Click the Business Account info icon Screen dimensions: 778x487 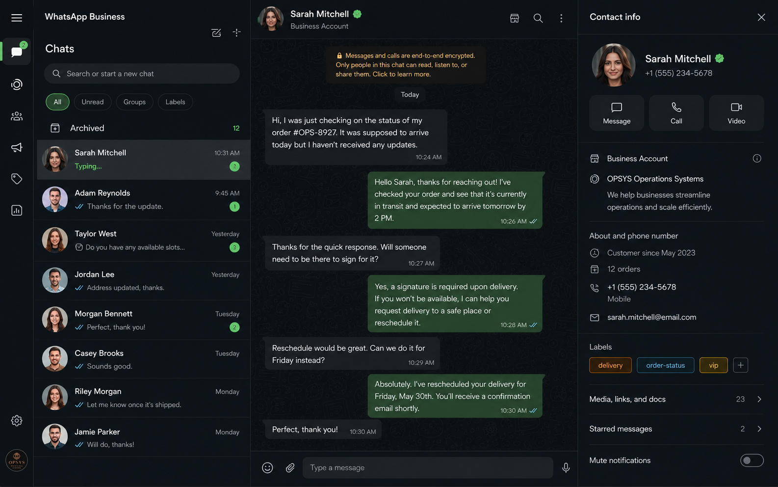(x=757, y=159)
